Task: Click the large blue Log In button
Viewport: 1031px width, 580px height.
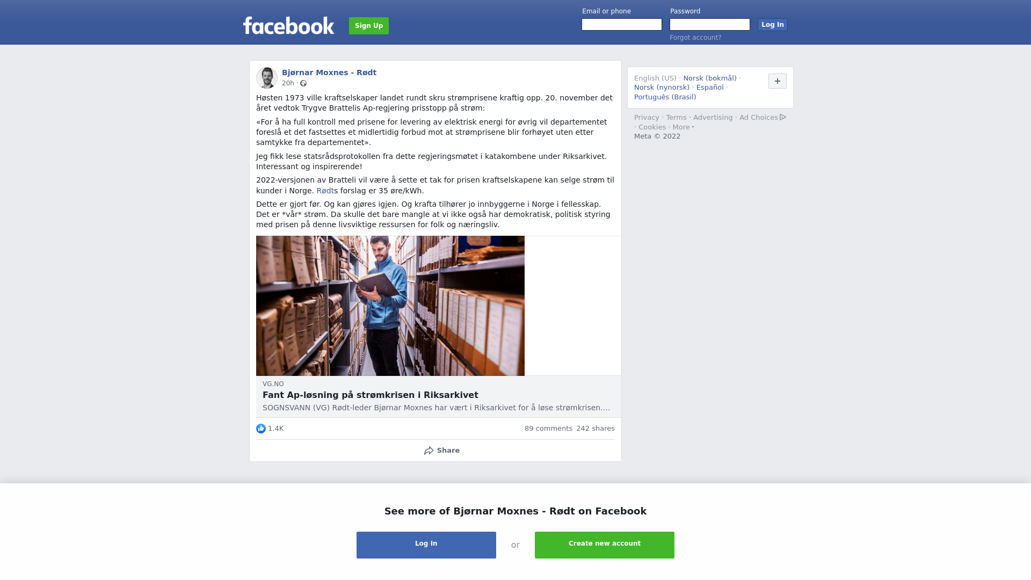Action: point(426,545)
